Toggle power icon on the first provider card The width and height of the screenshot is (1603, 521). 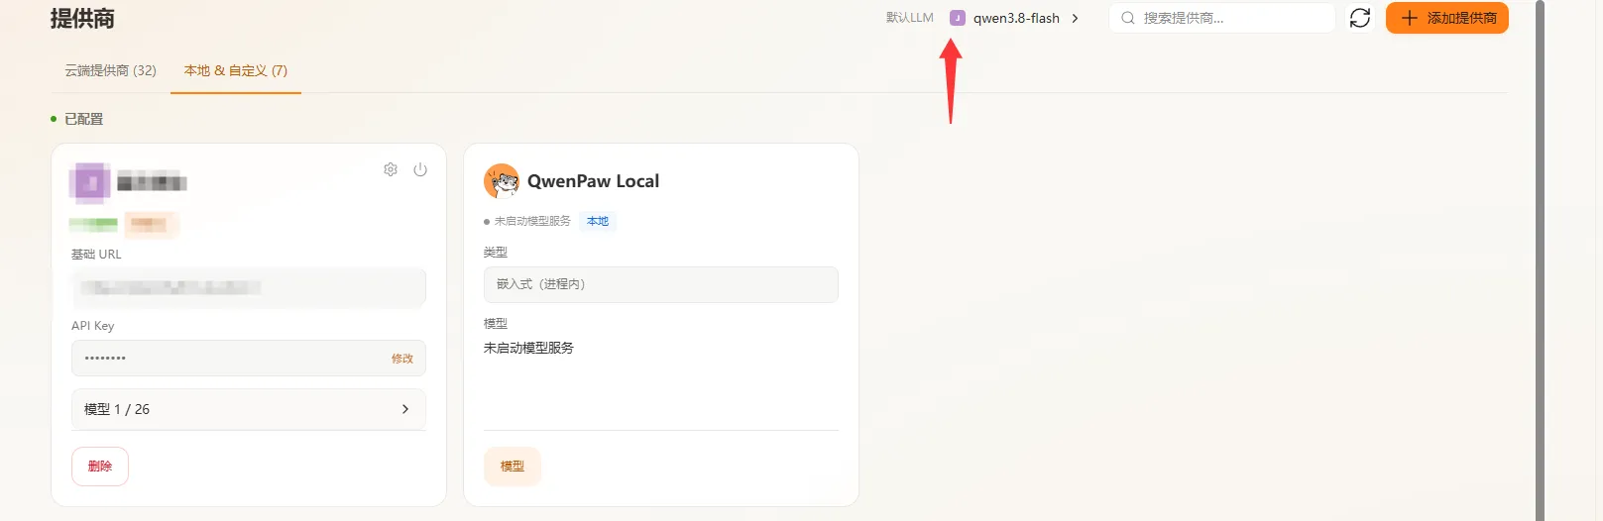[x=420, y=169]
